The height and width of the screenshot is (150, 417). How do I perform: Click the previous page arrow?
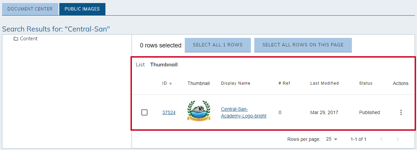tap(381, 139)
